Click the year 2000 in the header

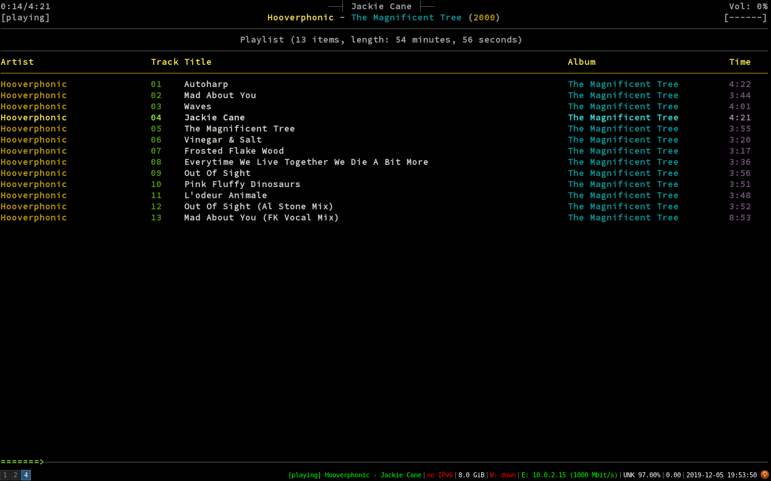click(484, 17)
